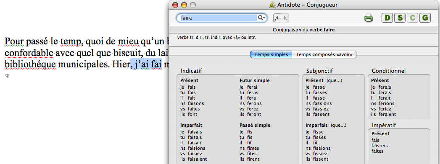Click 'Pour' in the document text

(14, 41)
